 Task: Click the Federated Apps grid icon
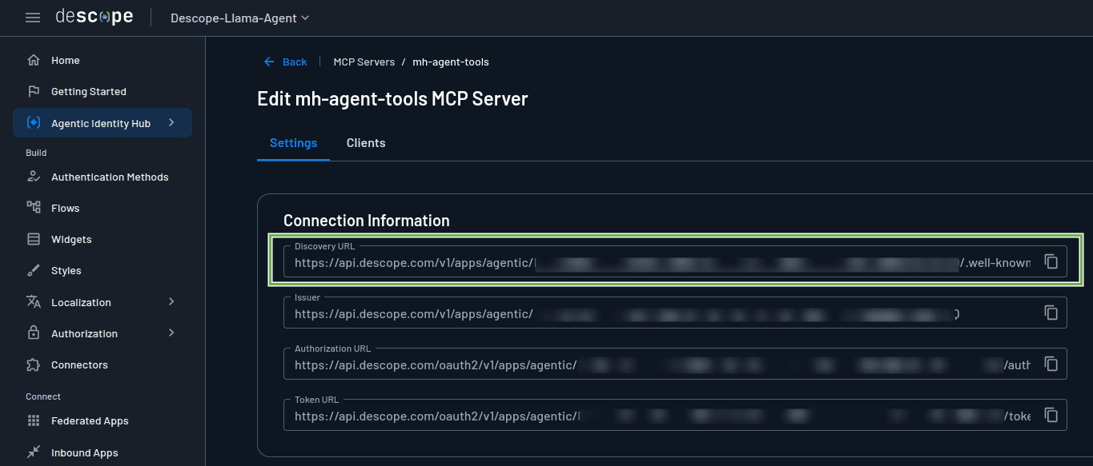coord(34,420)
